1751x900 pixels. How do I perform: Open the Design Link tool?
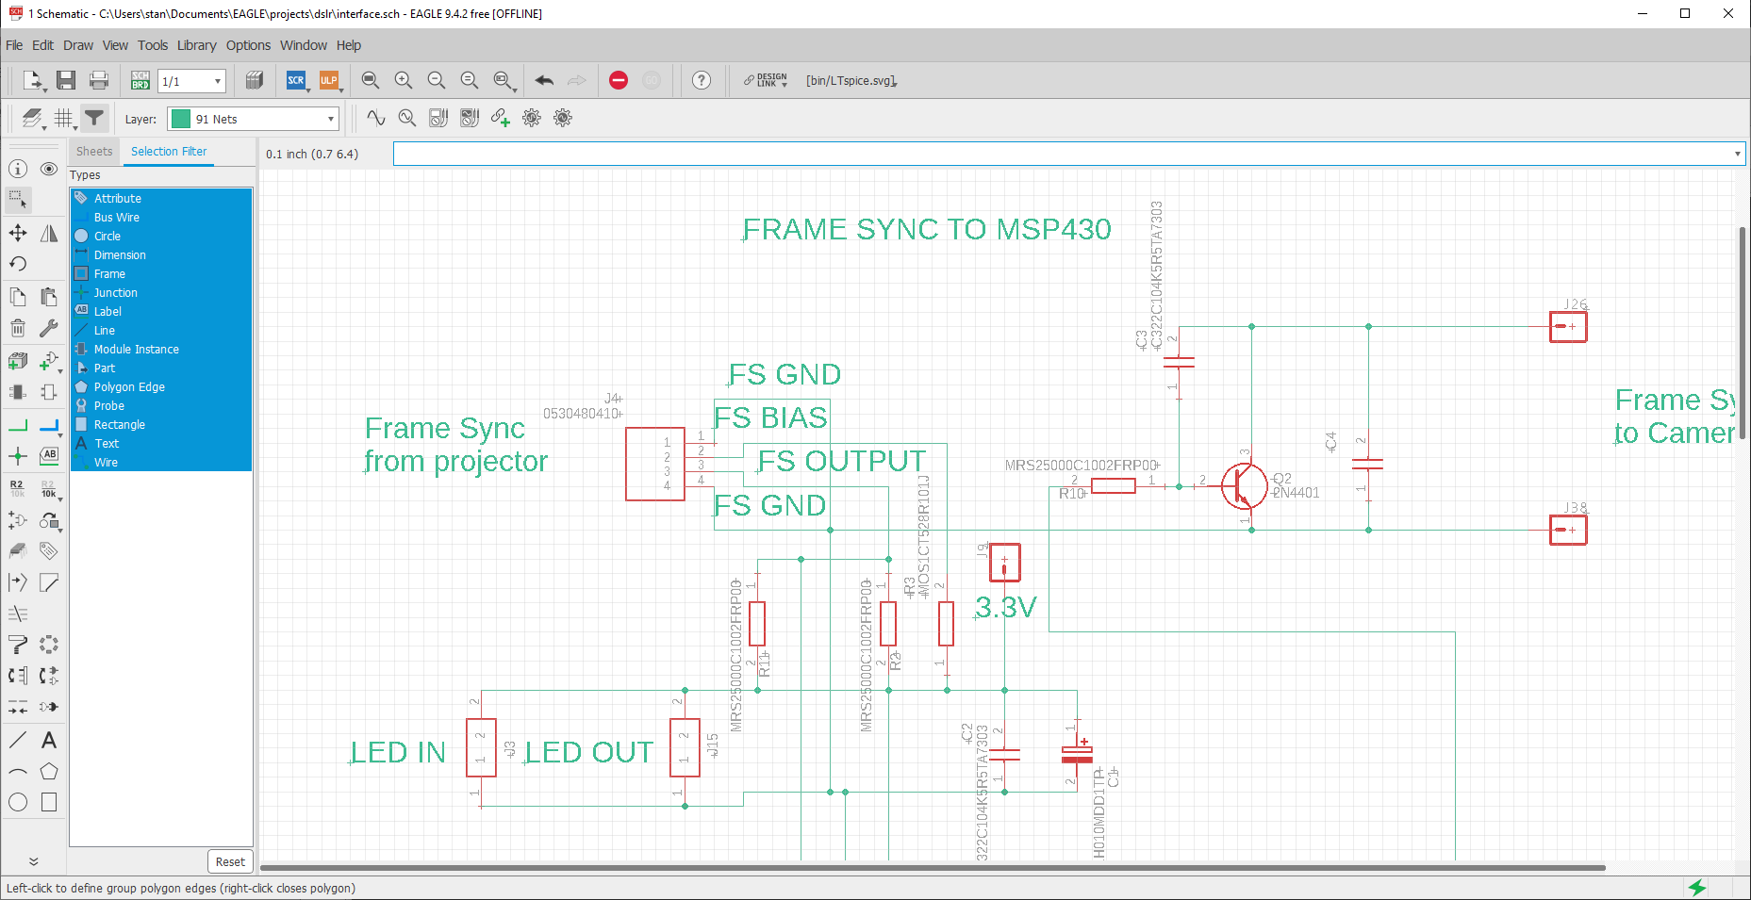pos(766,80)
